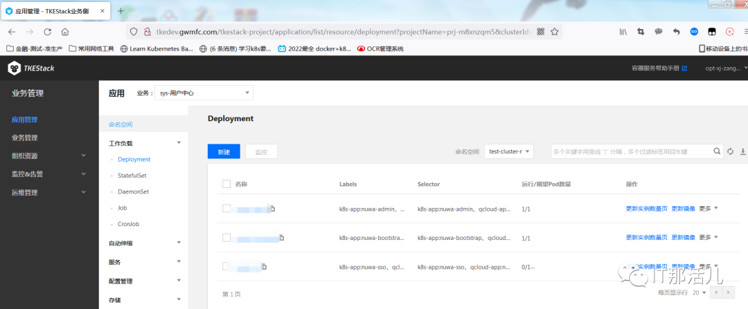
Task: Click 更新镜像 for nuwa-admin row
Action: pos(683,209)
